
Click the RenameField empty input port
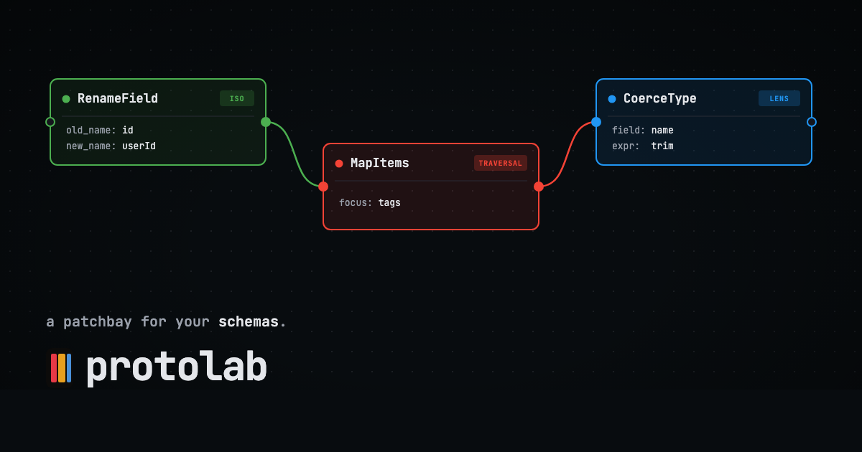click(50, 122)
